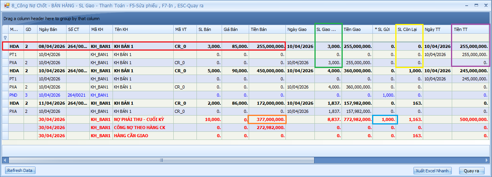Click the Tên KH column header
492x177 pixels.
pyautogui.click(x=142, y=29)
